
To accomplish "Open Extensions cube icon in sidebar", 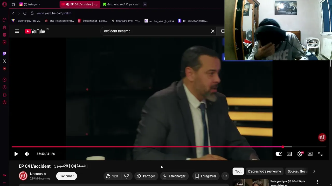I will coord(4,95).
